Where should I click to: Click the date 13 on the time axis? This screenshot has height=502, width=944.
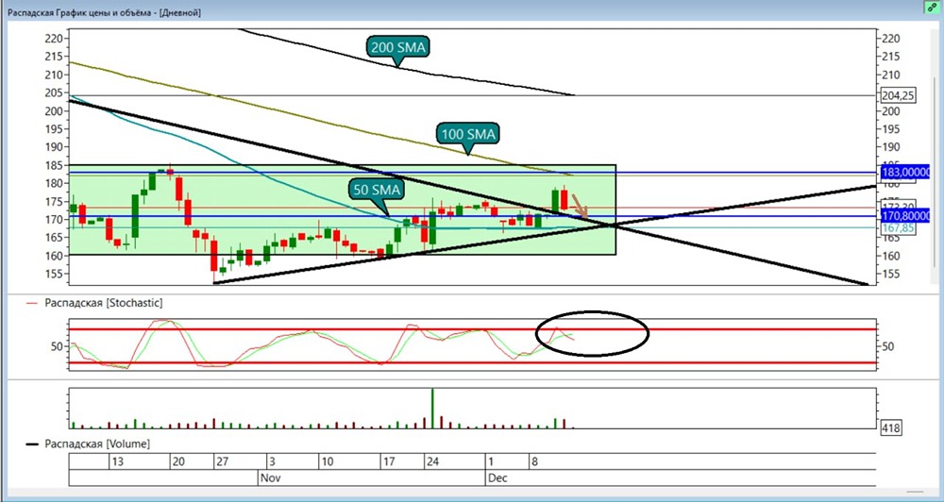[x=117, y=461]
